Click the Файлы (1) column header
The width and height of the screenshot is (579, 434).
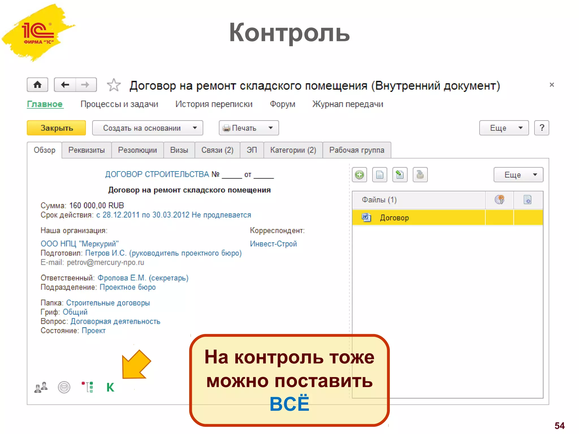pyautogui.click(x=419, y=200)
